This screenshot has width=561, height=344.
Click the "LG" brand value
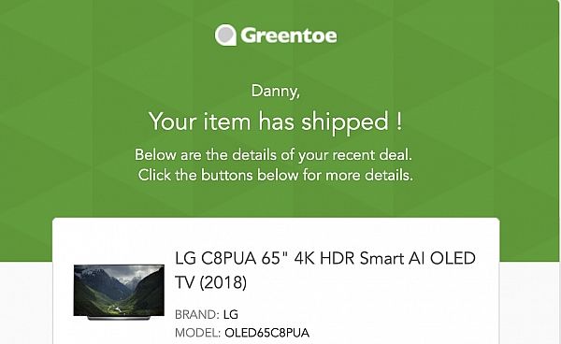(231, 315)
